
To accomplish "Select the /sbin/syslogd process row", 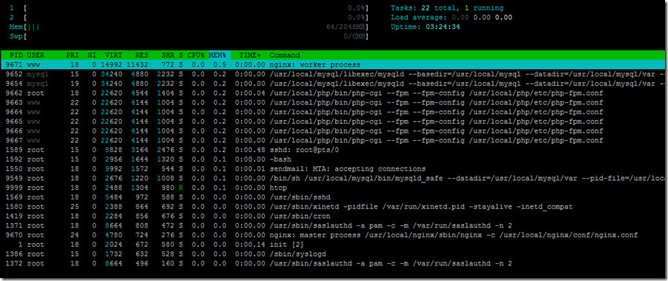I will point(334,254).
